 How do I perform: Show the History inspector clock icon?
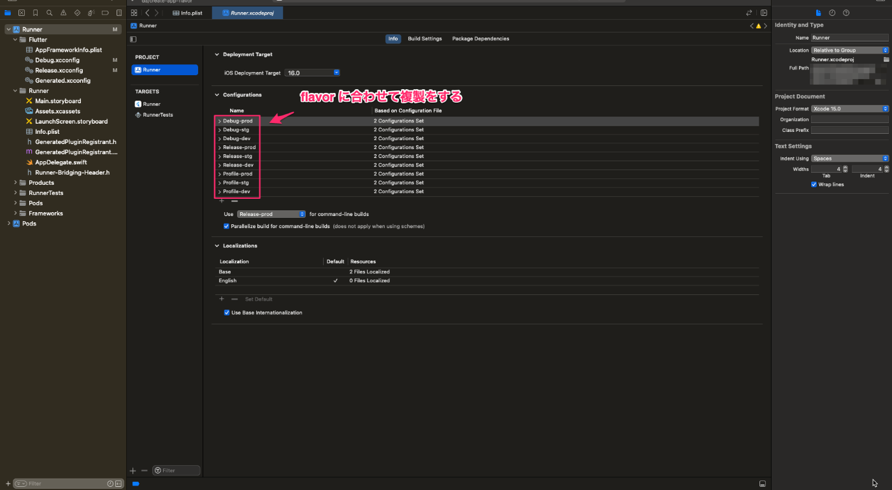pyautogui.click(x=832, y=13)
